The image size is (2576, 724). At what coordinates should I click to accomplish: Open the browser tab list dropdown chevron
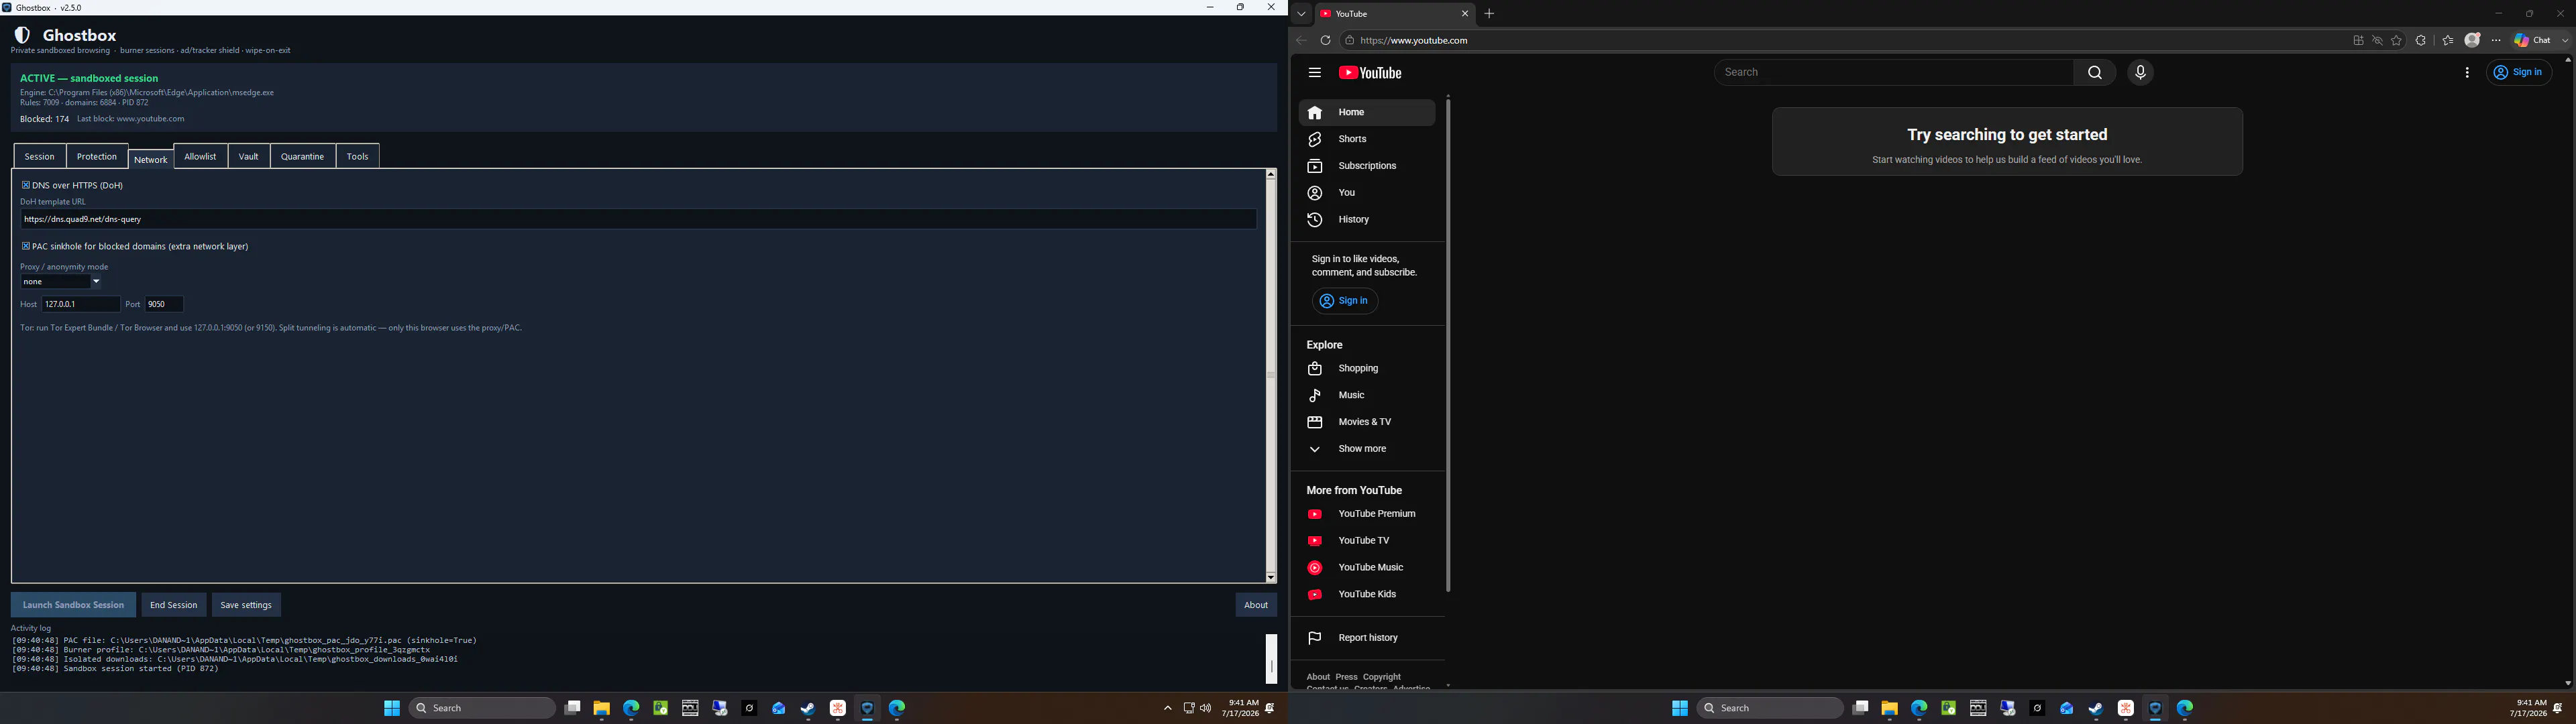coord(1301,14)
